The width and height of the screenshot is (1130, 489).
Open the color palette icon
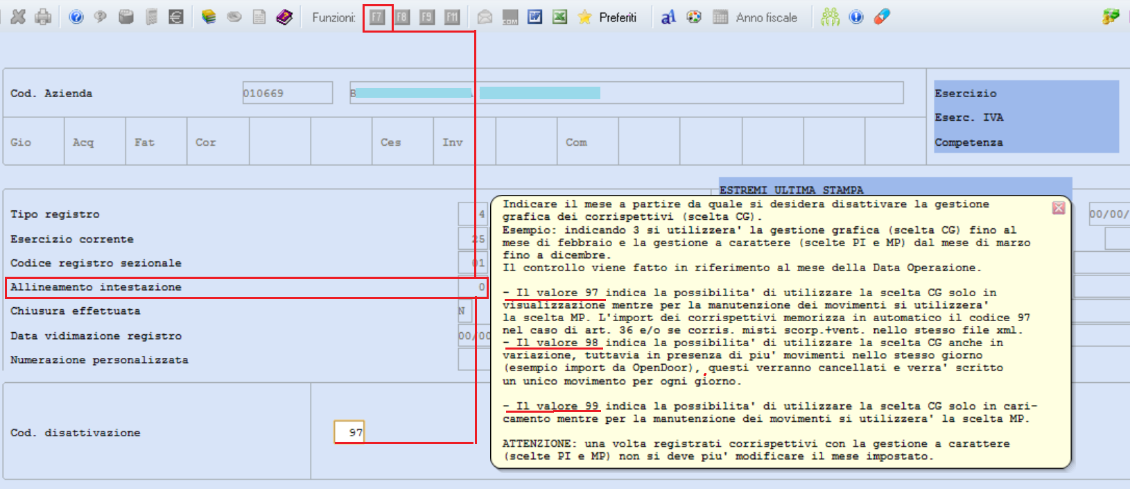click(694, 17)
